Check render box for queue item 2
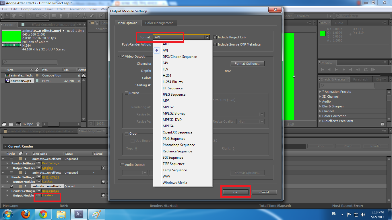The image size is (392, 220). (11, 172)
